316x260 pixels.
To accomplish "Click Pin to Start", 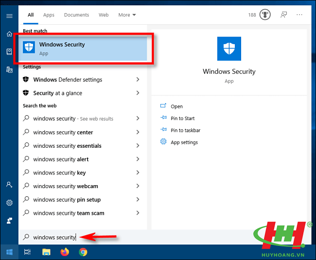I will (x=183, y=118).
